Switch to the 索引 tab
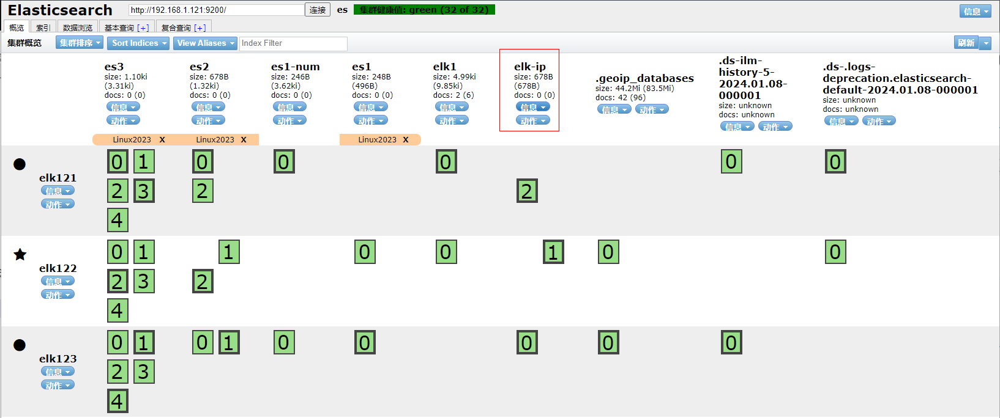The width and height of the screenshot is (1000, 418). [43, 28]
